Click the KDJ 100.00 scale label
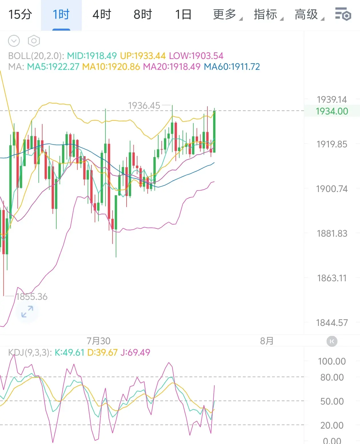The height and width of the screenshot is (444, 360). (332, 361)
